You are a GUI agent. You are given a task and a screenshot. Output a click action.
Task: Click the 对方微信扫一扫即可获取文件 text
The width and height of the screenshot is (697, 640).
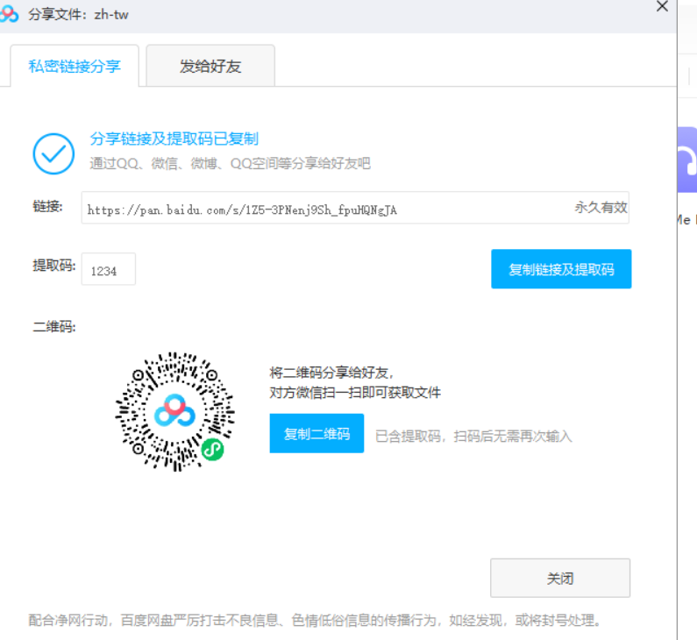[x=355, y=393]
